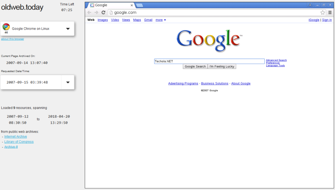The width and height of the screenshot is (335, 190).
Task: Close the Google tab
Action: click(x=132, y=5)
